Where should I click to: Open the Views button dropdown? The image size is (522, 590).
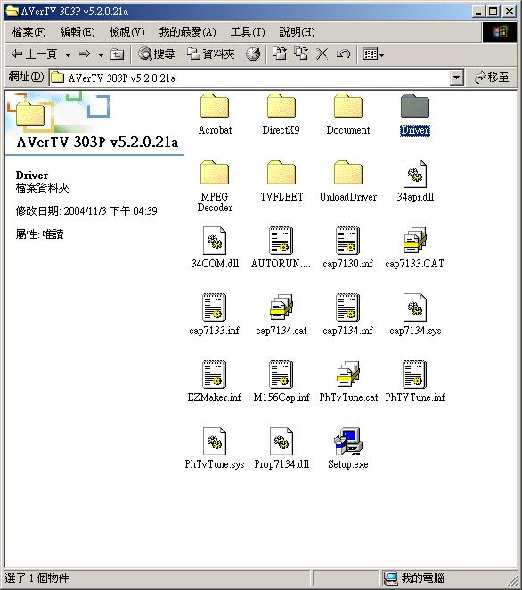(x=373, y=54)
